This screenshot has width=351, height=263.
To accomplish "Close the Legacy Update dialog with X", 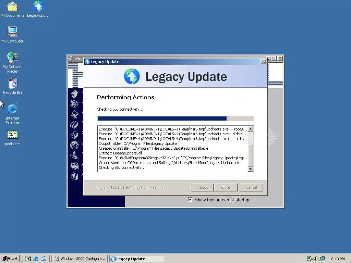I will (263, 62).
